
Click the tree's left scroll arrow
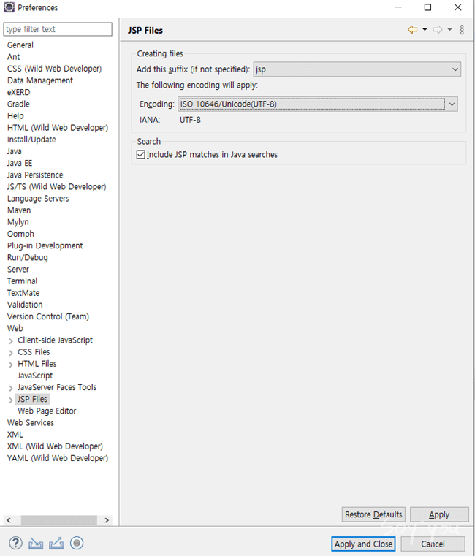pyautogui.click(x=9, y=520)
